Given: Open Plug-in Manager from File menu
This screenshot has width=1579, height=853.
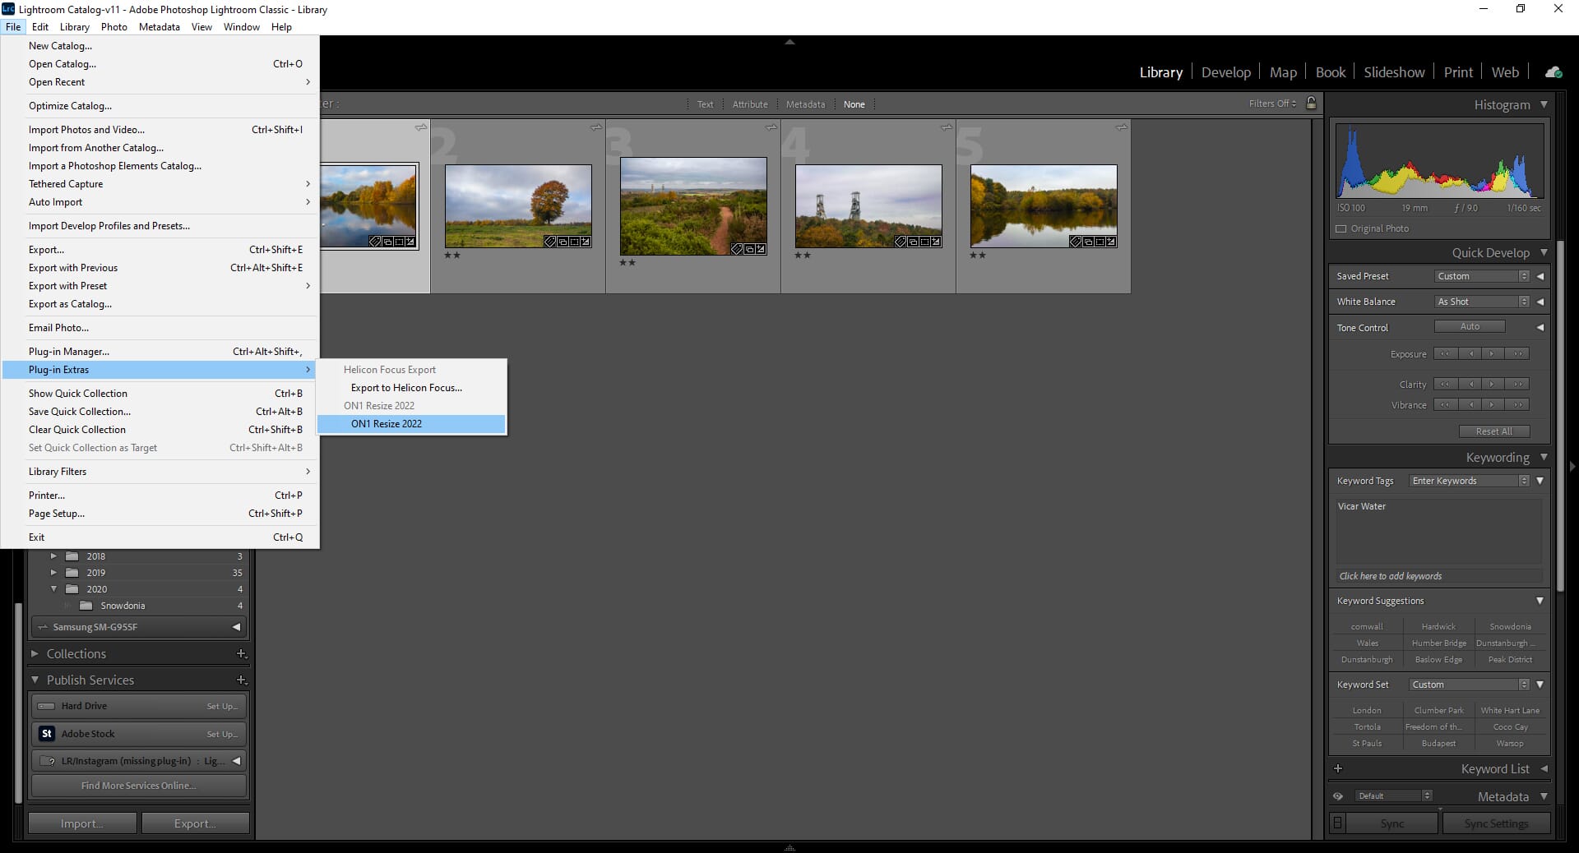Looking at the screenshot, I should coord(160,352).
